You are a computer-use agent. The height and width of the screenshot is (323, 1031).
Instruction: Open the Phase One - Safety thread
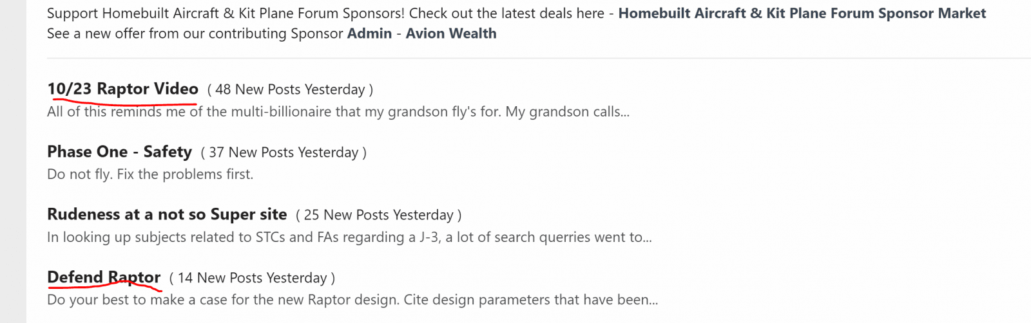point(119,152)
